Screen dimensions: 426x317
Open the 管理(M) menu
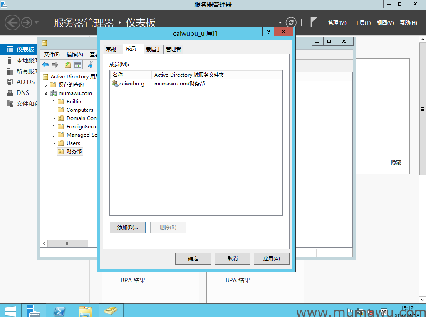pos(337,23)
